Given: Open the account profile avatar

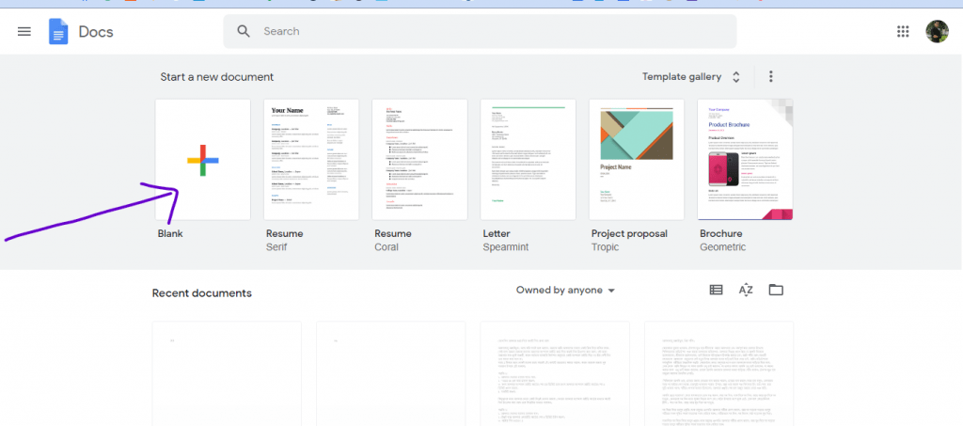Looking at the screenshot, I should pos(937,31).
